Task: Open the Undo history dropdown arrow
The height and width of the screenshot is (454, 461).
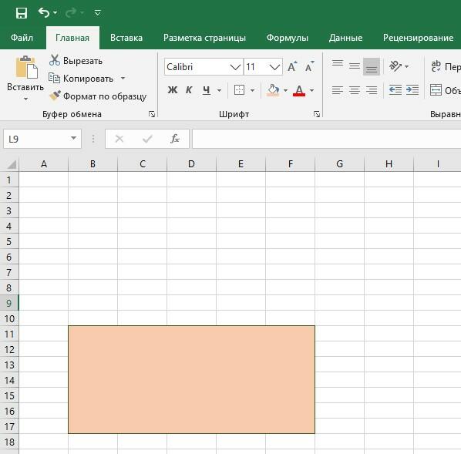Action: tap(56, 13)
